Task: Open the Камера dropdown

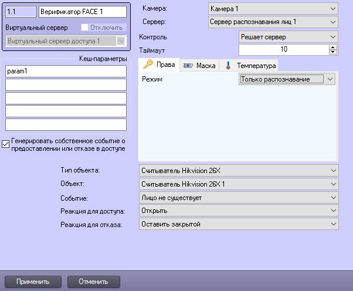Action: (274, 9)
